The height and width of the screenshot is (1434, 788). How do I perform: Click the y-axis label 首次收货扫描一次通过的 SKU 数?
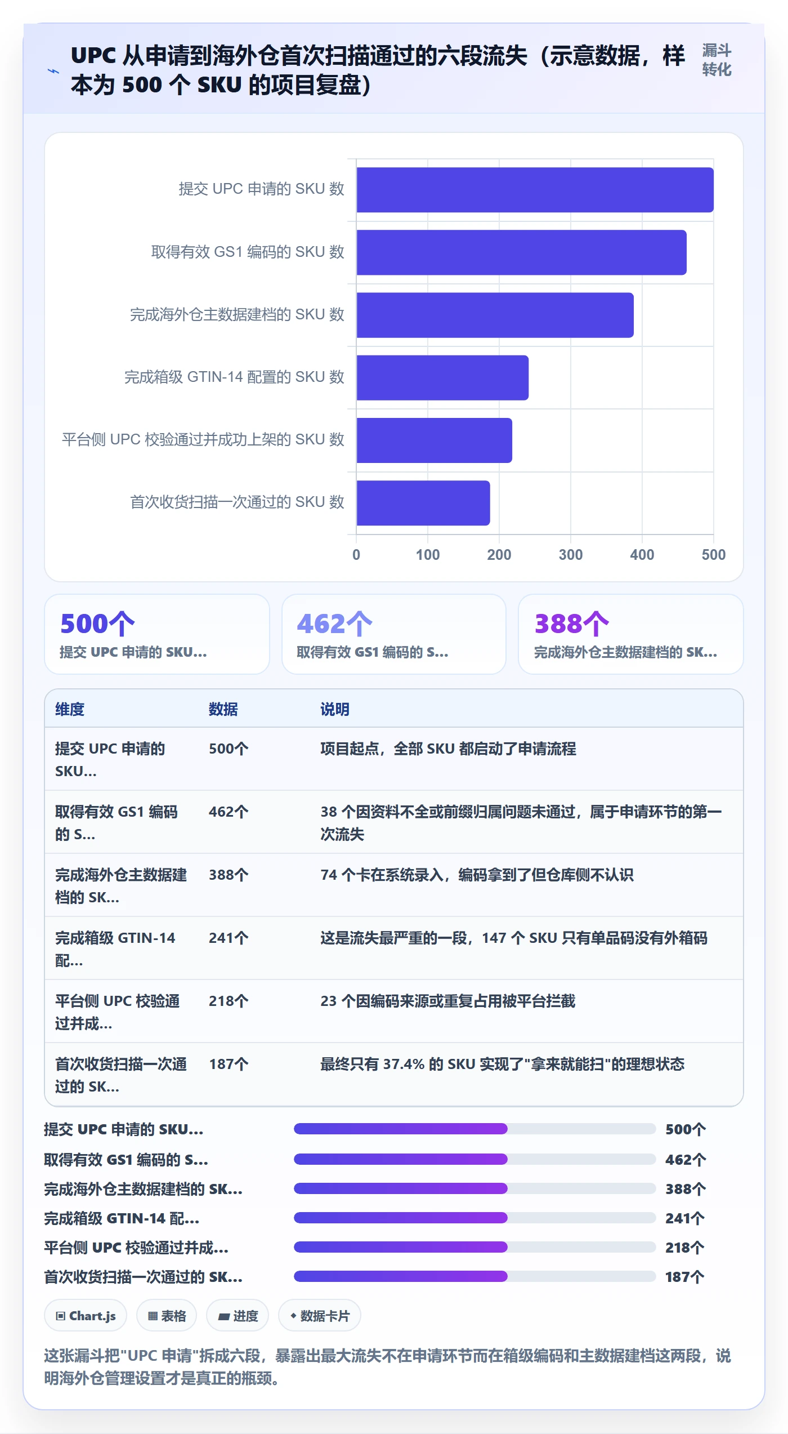pos(237,502)
